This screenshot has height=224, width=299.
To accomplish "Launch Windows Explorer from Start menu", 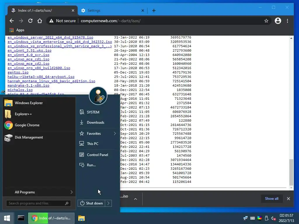I will [39, 103].
